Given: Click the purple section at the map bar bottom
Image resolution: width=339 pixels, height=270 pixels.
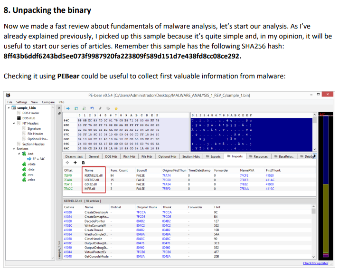Looking at the screenshot, I should (x=326, y=255).
